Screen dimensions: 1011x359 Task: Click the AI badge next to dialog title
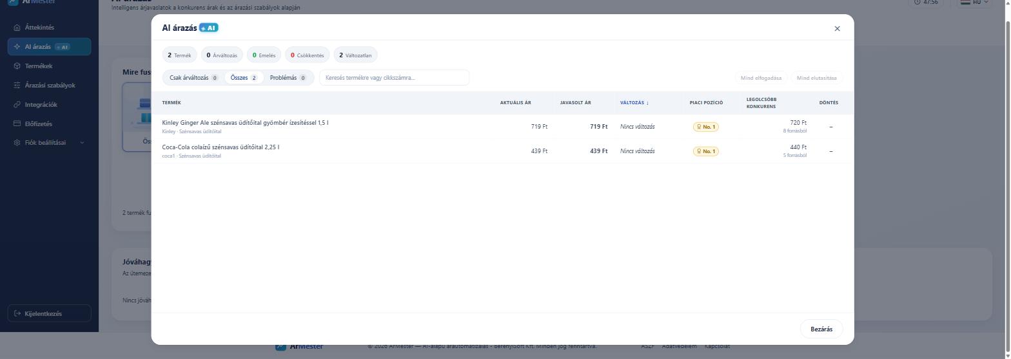point(208,28)
